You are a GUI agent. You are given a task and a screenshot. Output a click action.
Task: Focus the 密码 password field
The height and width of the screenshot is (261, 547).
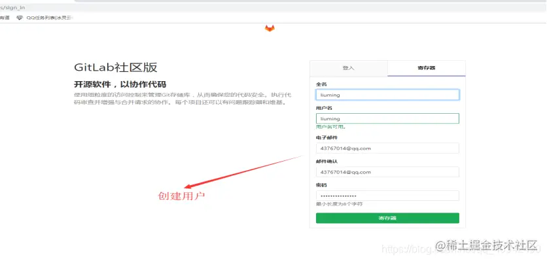point(387,196)
